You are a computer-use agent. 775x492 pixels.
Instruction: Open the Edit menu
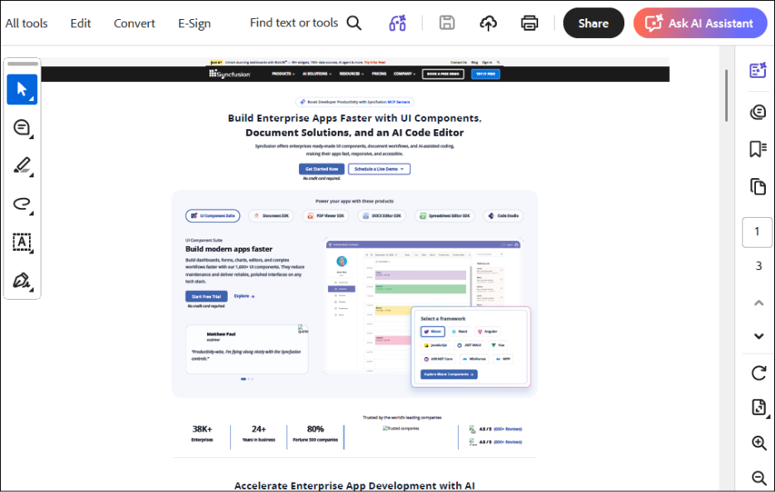pos(79,23)
